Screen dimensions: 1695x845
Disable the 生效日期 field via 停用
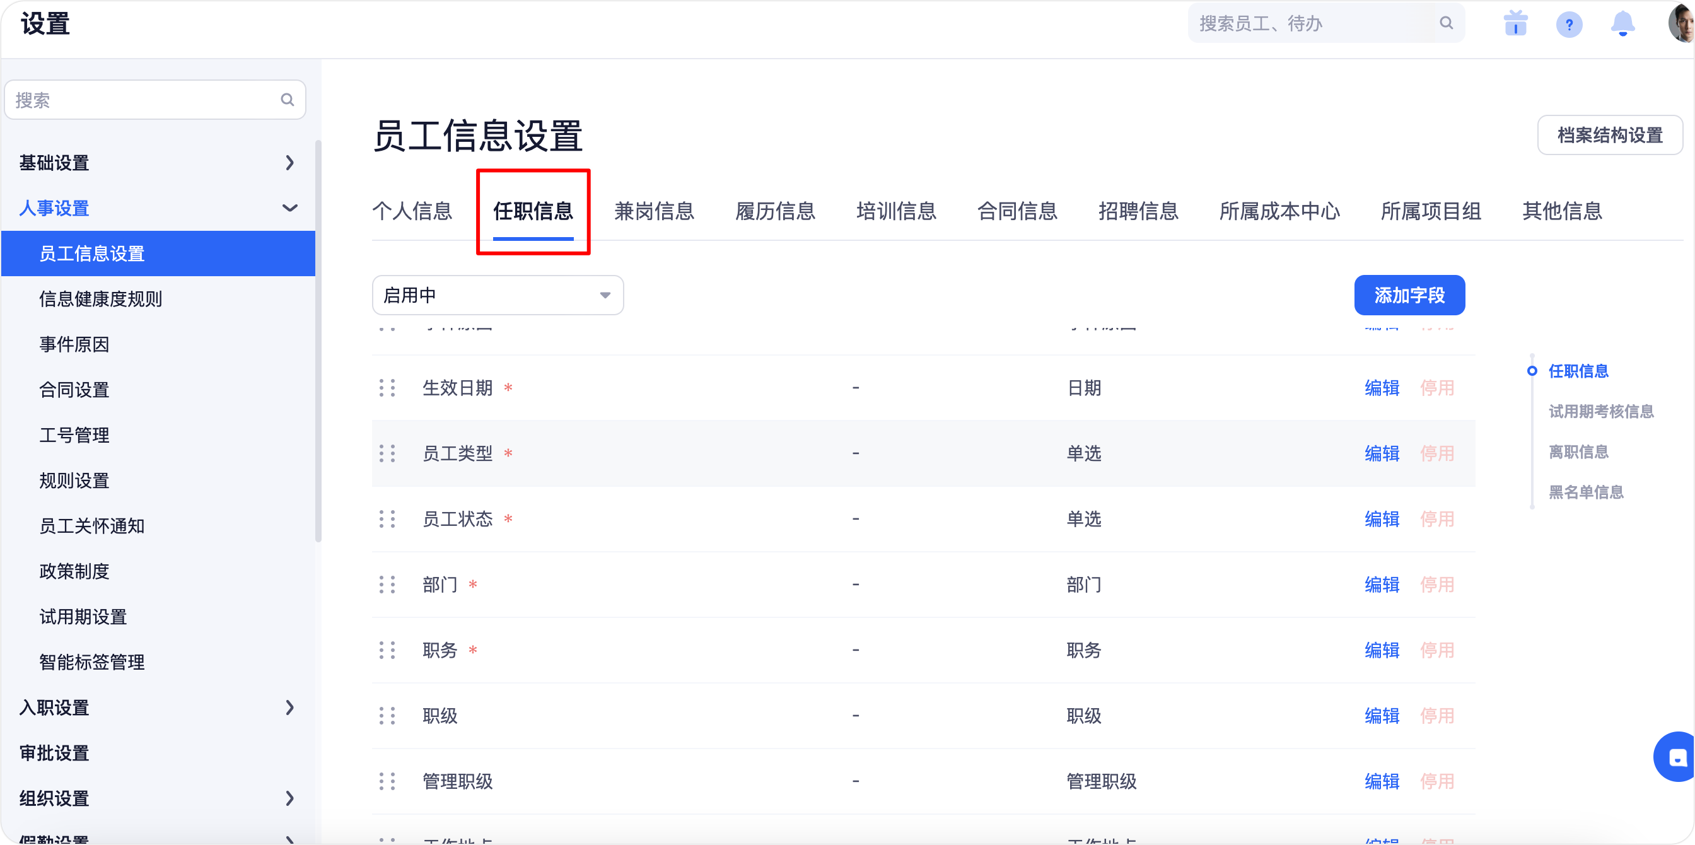pos(1436,388)
